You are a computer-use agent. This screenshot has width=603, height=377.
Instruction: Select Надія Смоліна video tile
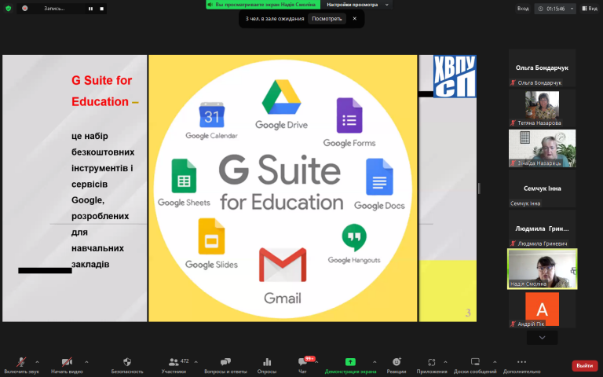tap(543, 269)
